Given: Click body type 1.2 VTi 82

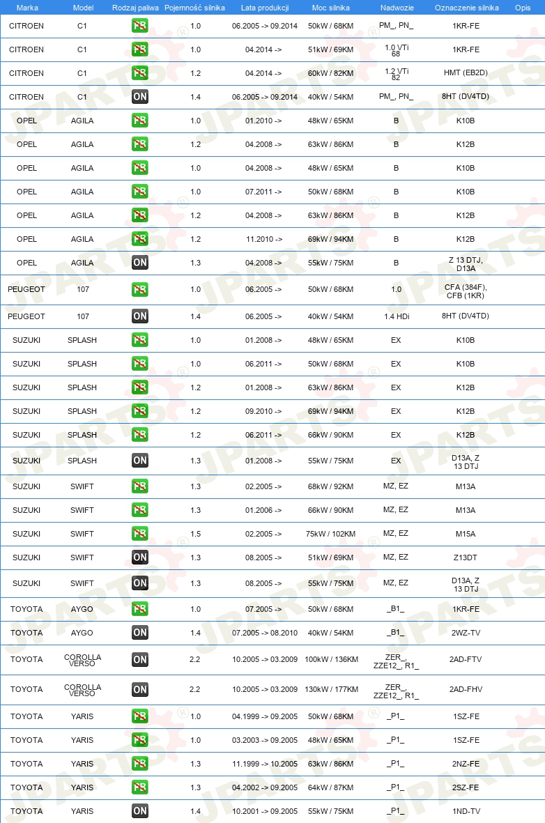Looking at the screenshot, I should [397, 74].
